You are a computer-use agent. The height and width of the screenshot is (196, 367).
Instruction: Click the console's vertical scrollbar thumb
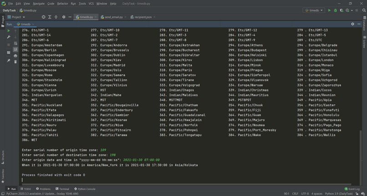361,158
